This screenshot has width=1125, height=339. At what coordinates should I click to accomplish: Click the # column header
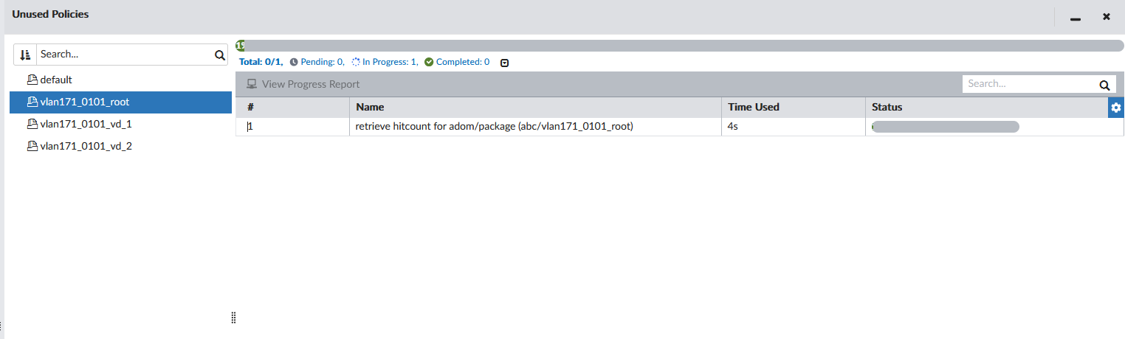coord(292,108)
